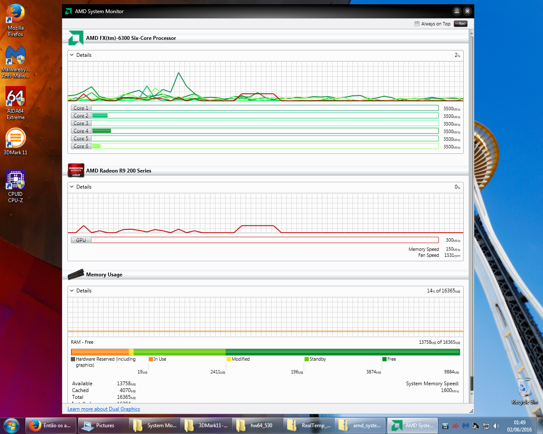This screenshot has width=543, height=434.
Task: Open the Learn more about Dual Graphics link
Action: click(x=104, y=409)
